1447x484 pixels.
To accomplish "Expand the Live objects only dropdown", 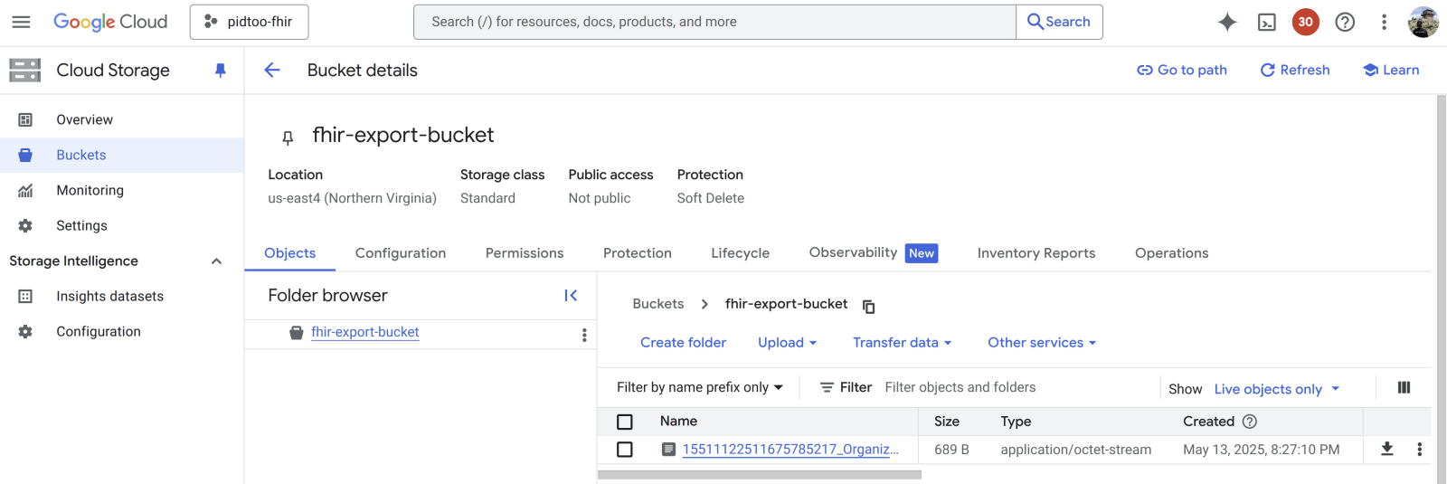I will 1276,389.
